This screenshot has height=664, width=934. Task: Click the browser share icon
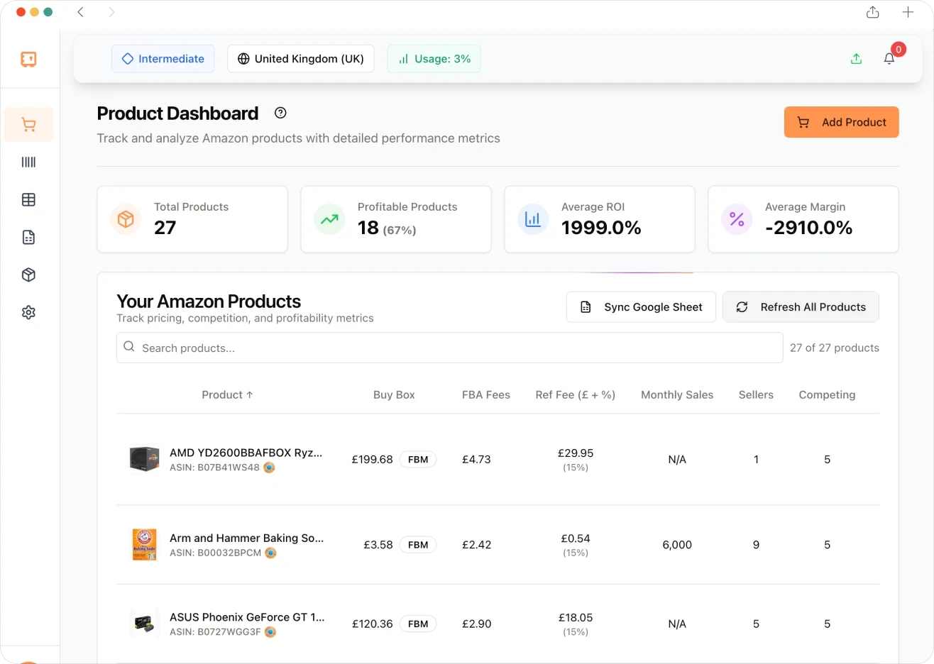click(x=873, y=12)
